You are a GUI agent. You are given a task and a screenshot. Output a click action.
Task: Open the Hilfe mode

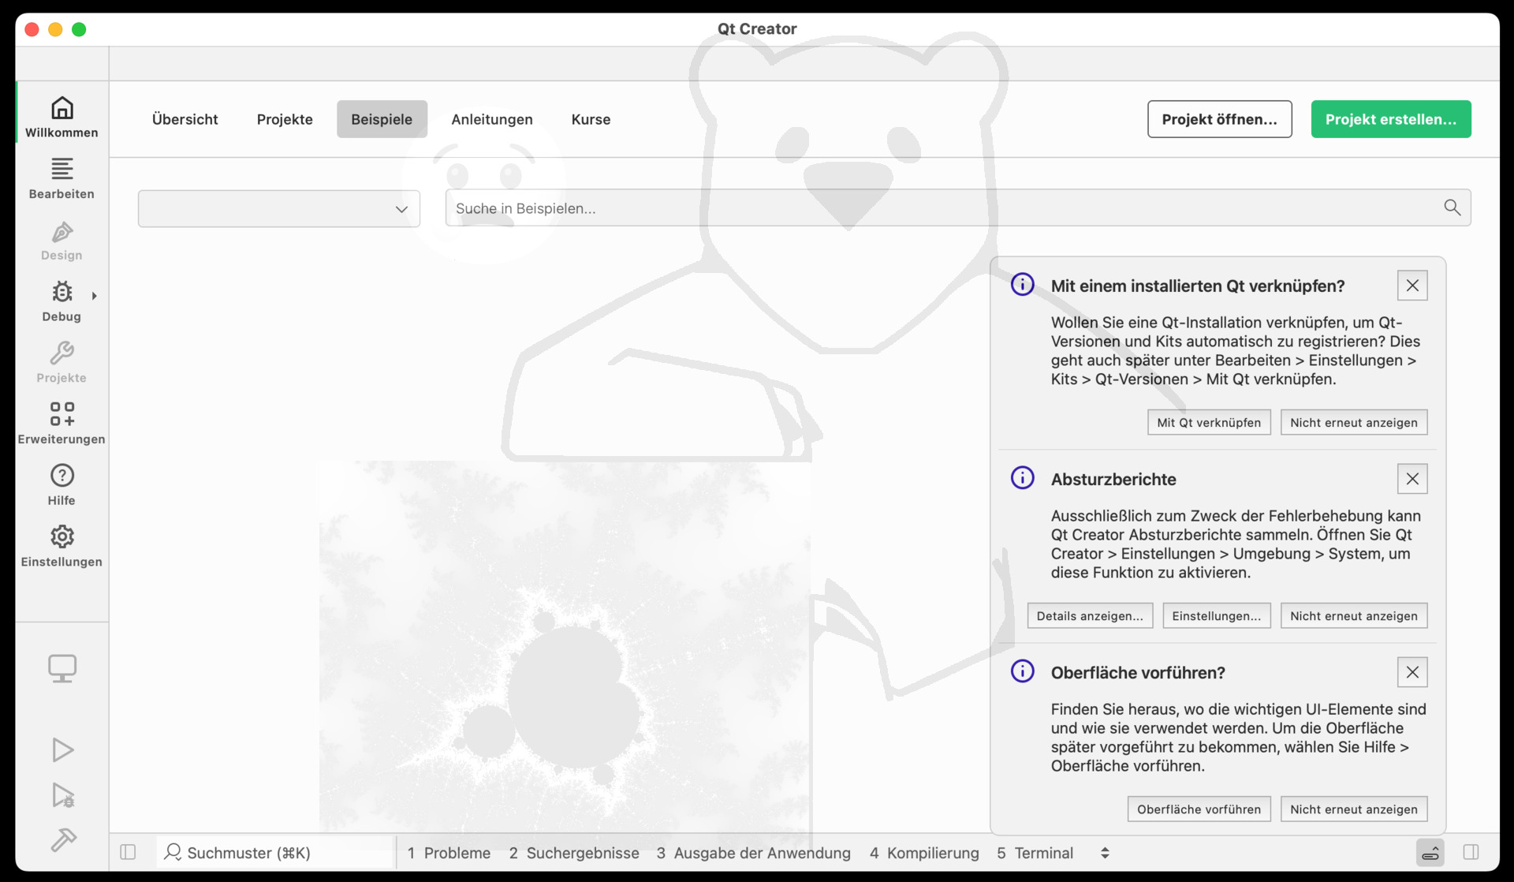pos(62,484)
